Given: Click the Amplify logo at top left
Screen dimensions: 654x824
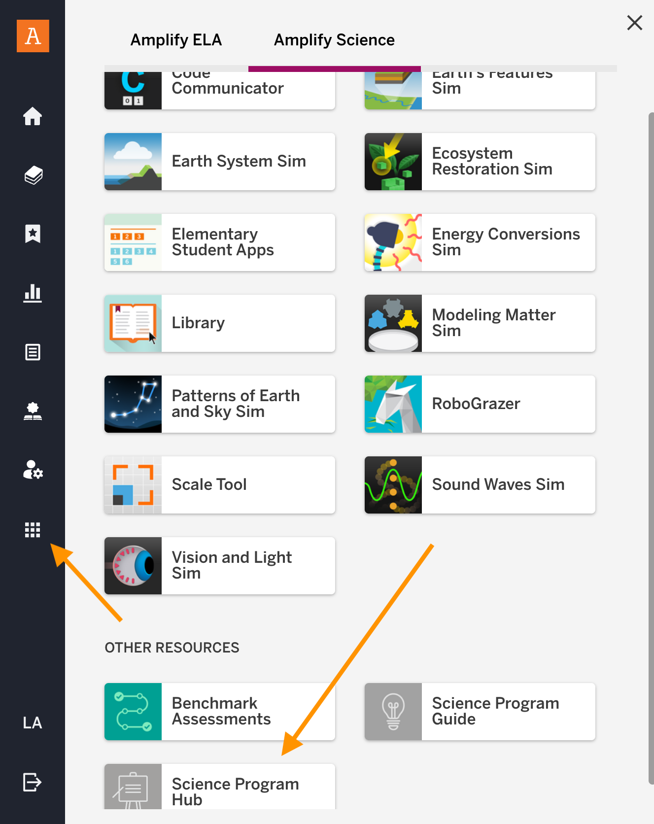Looking at the screenshot, I should [33, 36].
